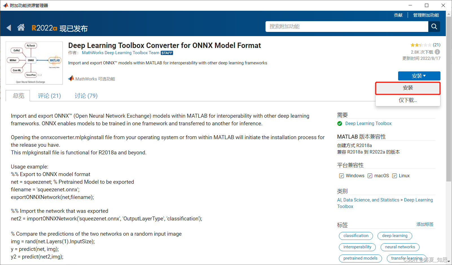
Task: Click the search magnifier icon
Action: coord(434,27)
